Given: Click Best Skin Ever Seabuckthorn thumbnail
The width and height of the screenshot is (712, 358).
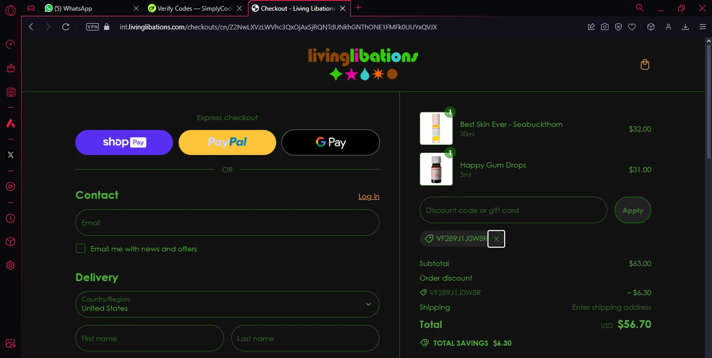Looking at the screenshot, I should (436, 129).
